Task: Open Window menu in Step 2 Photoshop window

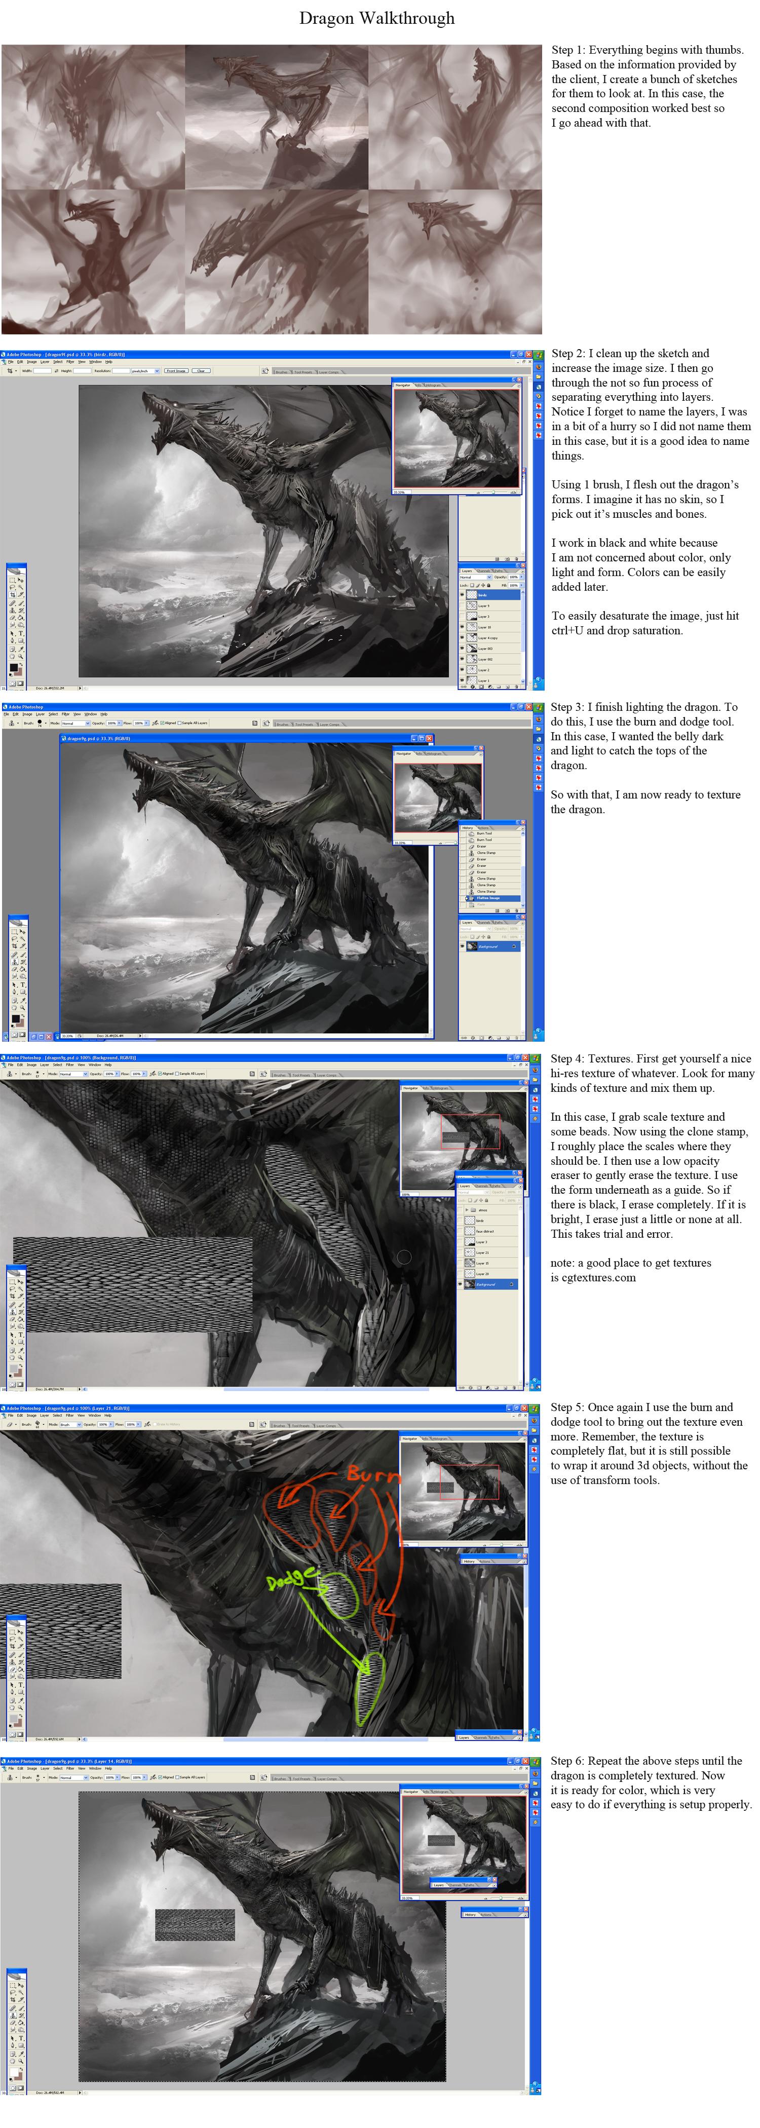Action: pyautogui.click(x=96, y=363)
